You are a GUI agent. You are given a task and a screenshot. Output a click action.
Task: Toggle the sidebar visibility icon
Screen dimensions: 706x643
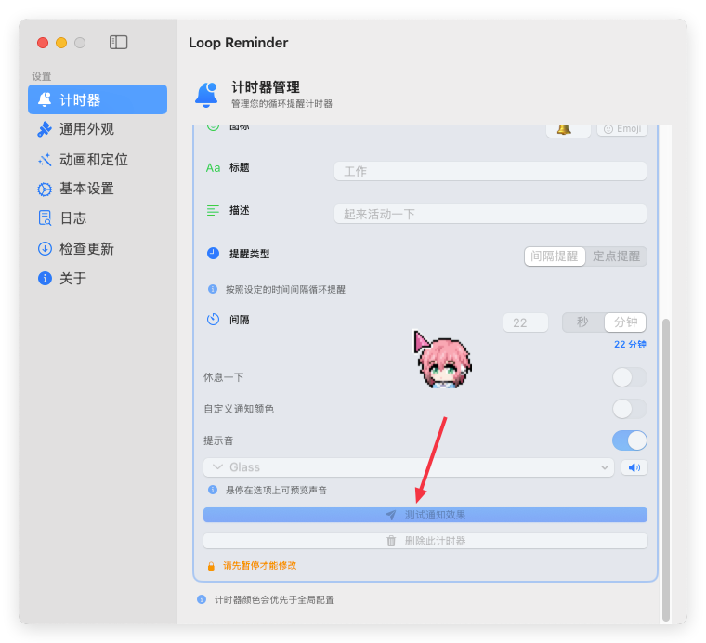click(x=118, y=43)
